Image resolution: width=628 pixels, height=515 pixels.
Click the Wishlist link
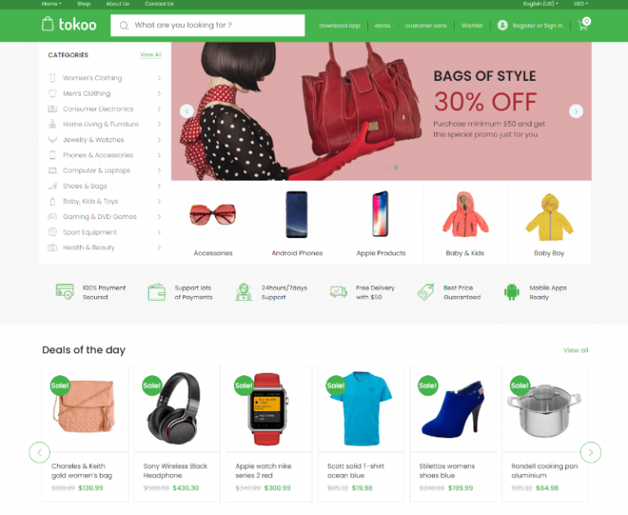click(471, 25)
